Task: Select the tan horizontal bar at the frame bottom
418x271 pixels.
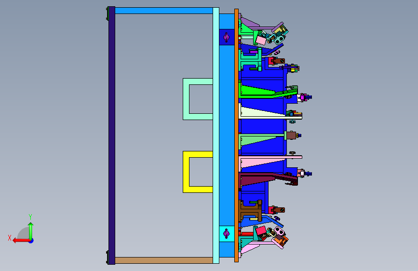Action: [164, 260]
